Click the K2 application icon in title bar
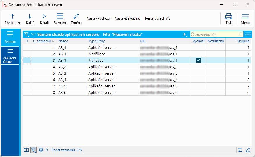The height and width of the screenshot is (157, 255). 5,5
